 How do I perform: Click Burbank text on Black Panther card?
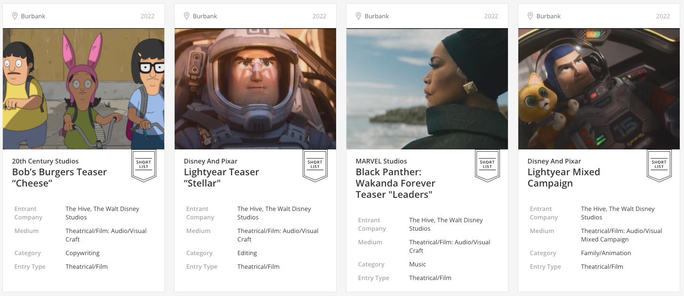coord(377,16)
